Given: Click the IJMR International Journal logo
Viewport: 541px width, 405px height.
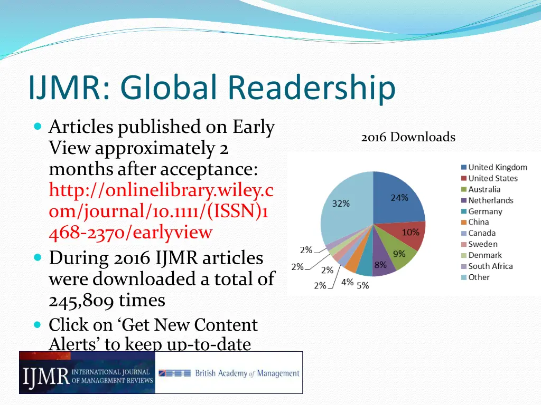Looking at the screenshot, I should [x=87, y=373].
